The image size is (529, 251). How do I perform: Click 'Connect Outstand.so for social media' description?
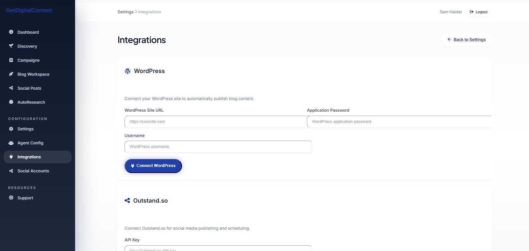click(x=187, y=228)
